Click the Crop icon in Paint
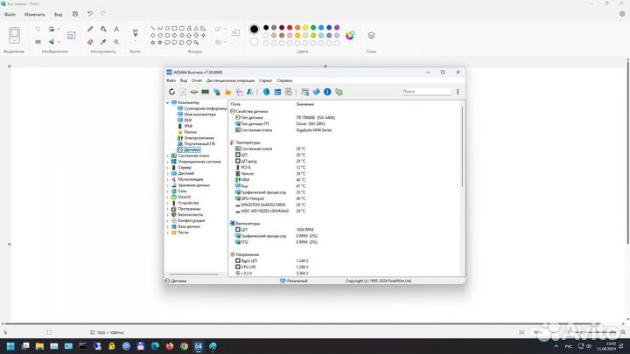Screen dimensions: 630x354 click(38, 29)
